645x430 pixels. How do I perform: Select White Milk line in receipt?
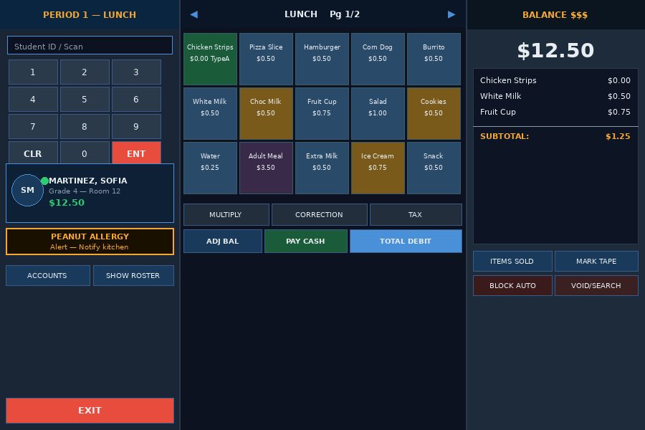pos(555,96)
